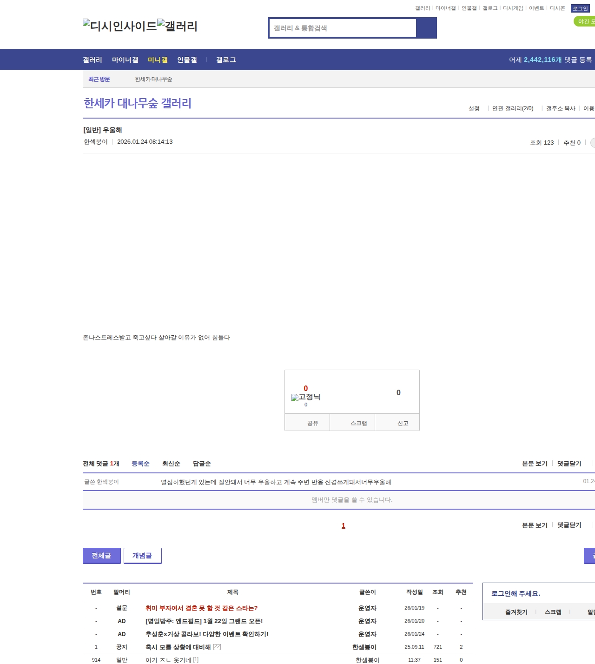Switch to the 인물갤 tab
The width and height of the screenshot is (595, 664).
pyautogui.click(x=187, y=60)
